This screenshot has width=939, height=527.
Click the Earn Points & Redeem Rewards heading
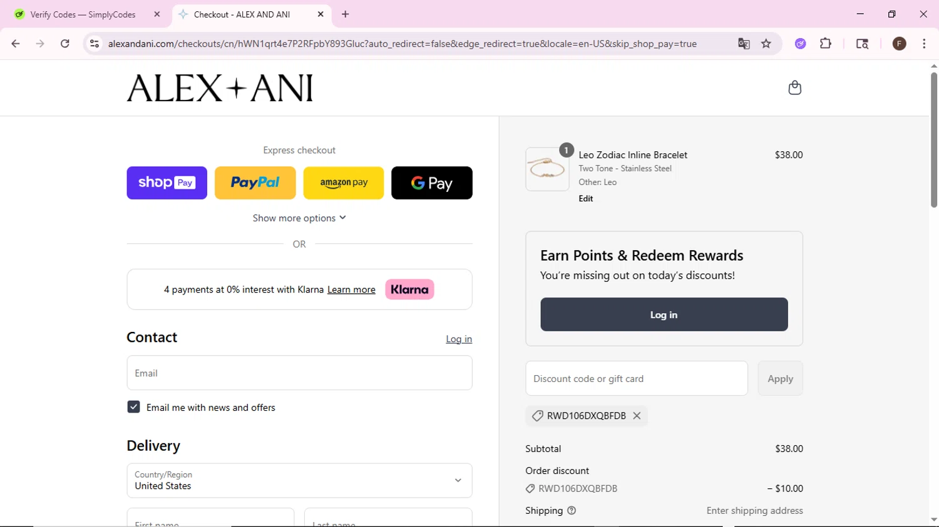[x=642, y=255]
